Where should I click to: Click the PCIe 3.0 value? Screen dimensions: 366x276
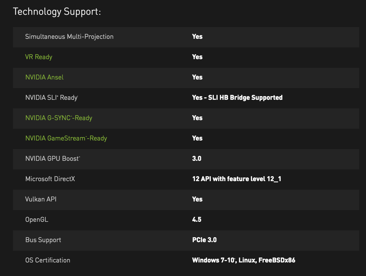tap(204, 240)
